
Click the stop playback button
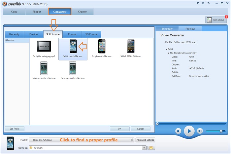(x=178, y=131)
